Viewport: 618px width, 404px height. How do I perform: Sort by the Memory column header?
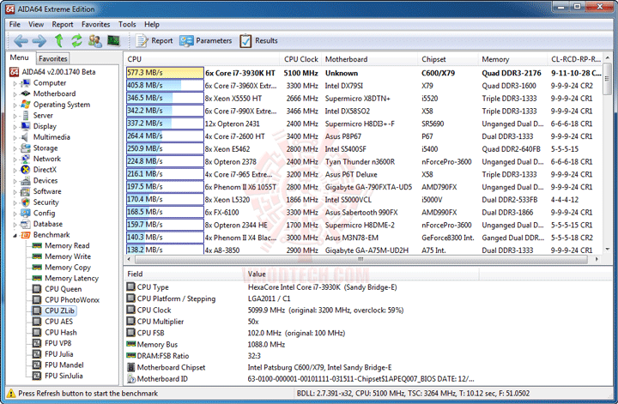coord(512,59)
